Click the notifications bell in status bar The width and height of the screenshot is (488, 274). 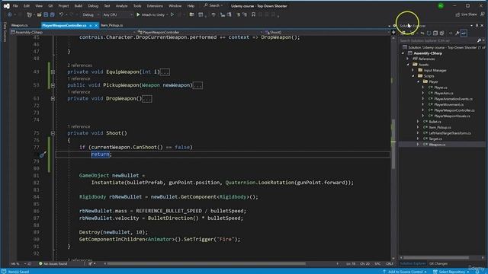click(x=477, y=272)
